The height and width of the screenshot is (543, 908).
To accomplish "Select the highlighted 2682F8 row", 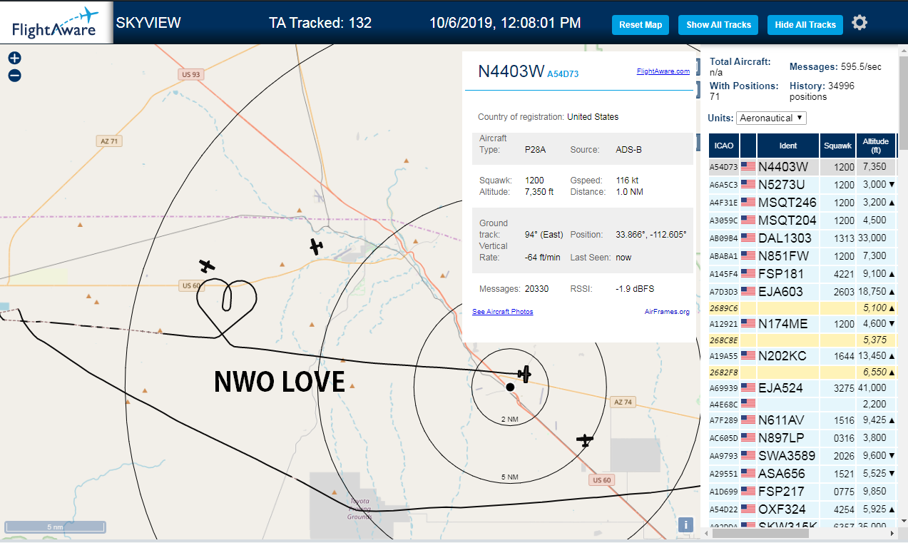I will tap(802, 372).
